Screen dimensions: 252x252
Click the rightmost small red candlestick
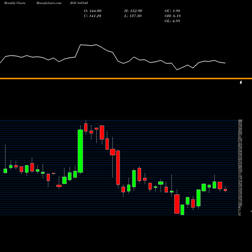coord(225,190)
